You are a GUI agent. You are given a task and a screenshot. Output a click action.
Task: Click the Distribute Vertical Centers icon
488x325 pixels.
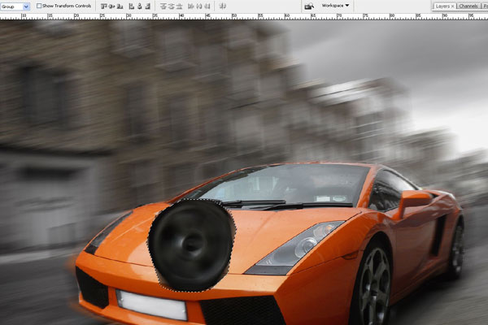pos(171,6)
